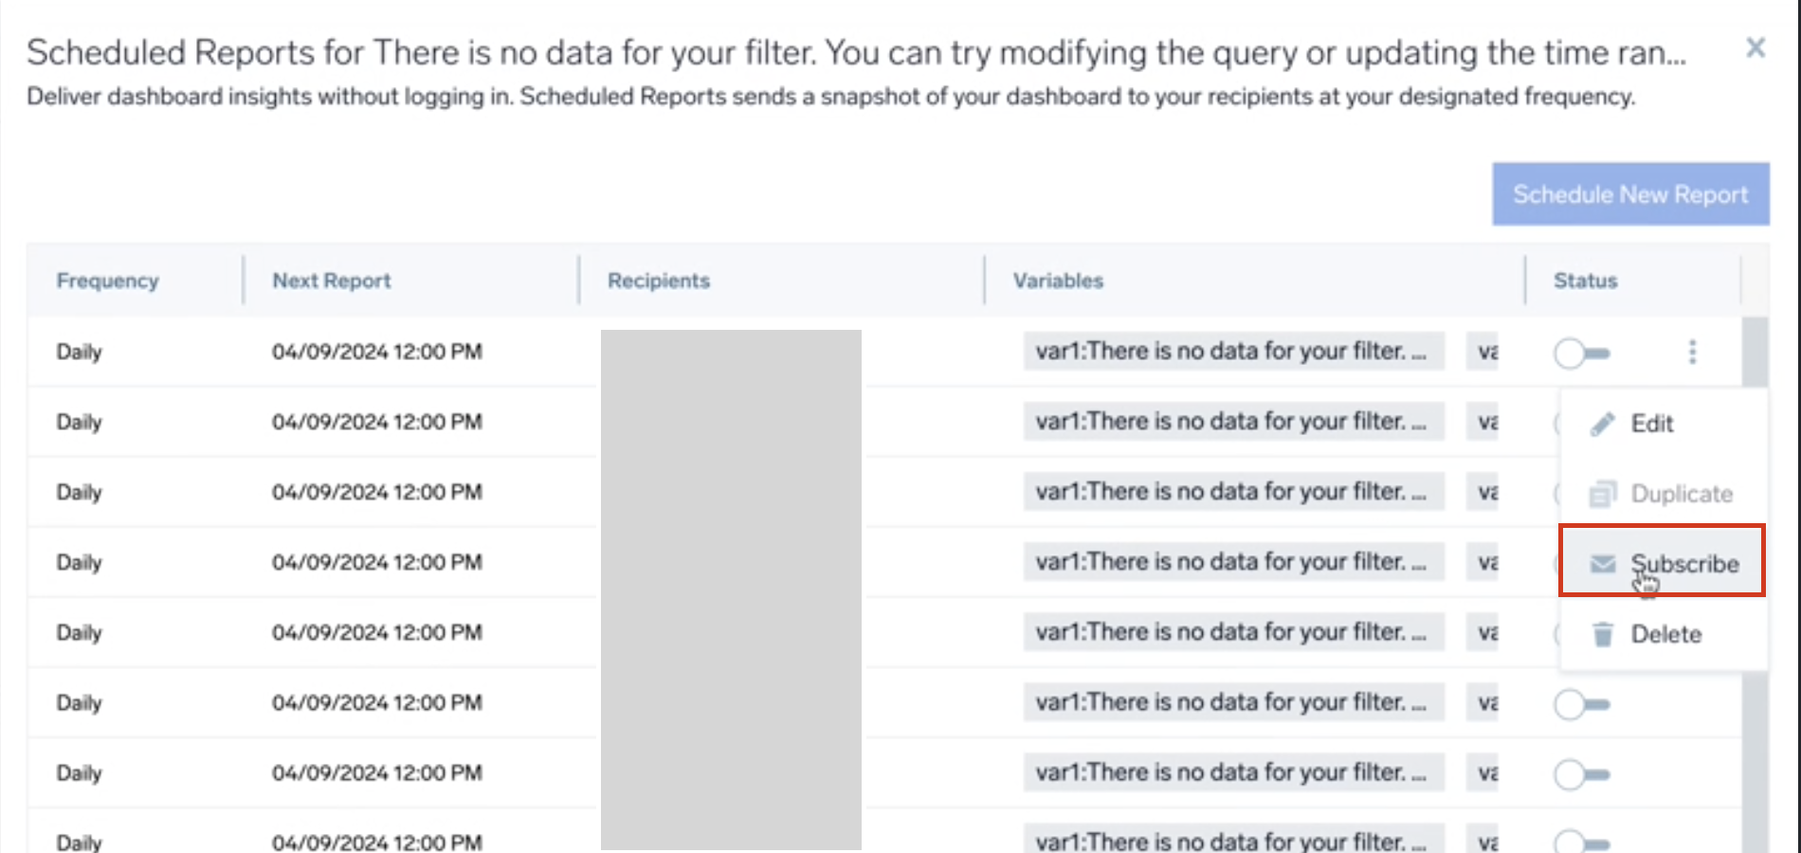Click the Duplicate copy icon
1801x853 pixels.
pyautogui.click(x=1602, y=494)
